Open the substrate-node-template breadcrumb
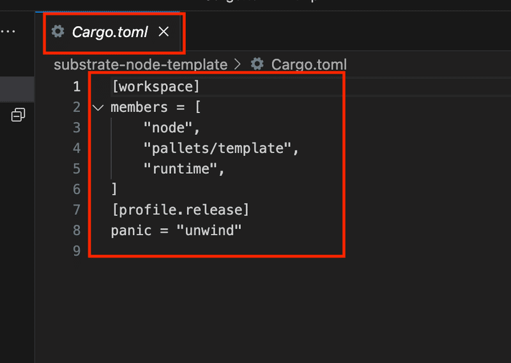This screenshot has width=511, height=363. pyautogui.click(x=141, y=65)
